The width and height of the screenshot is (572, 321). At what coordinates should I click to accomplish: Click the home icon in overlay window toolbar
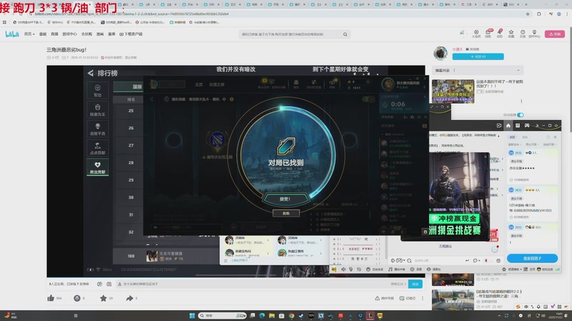[x=508, y=126]
